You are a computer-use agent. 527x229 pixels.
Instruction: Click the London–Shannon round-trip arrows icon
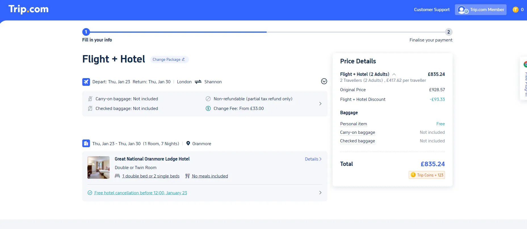click(x=198, y=82)
